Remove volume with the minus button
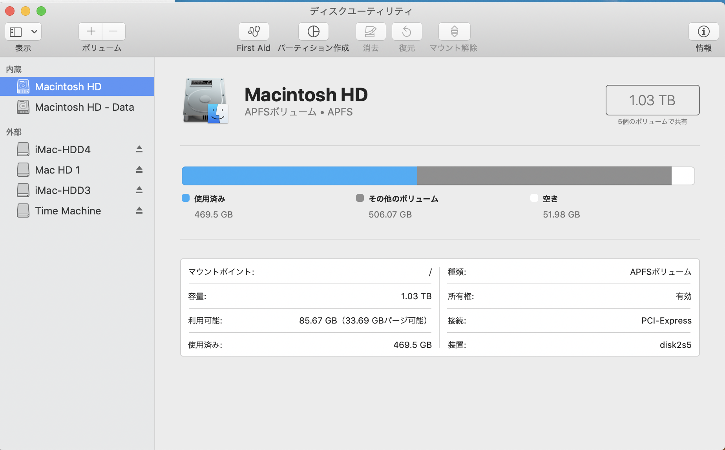Viewport: 725px width, 450px height. (113, 31)
